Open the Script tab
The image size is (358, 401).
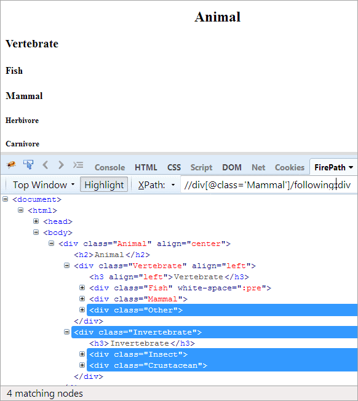tap(201, 167)
